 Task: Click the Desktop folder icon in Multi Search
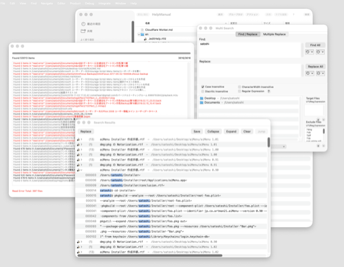(x=202, y=98)
